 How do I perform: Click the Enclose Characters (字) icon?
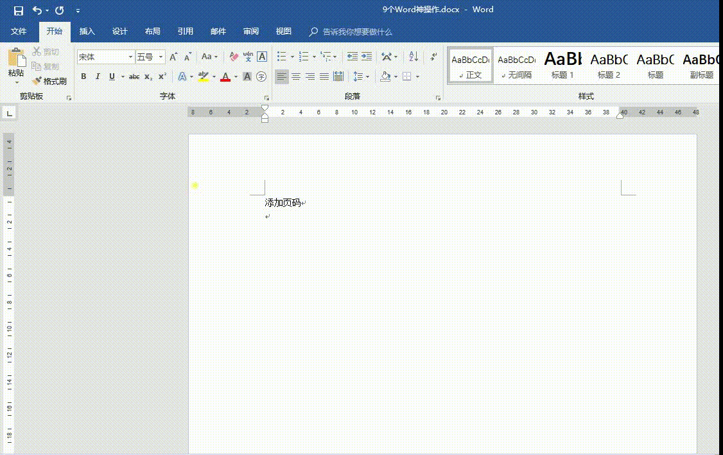coord(261,76)
